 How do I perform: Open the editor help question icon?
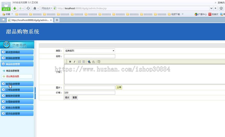99,62
